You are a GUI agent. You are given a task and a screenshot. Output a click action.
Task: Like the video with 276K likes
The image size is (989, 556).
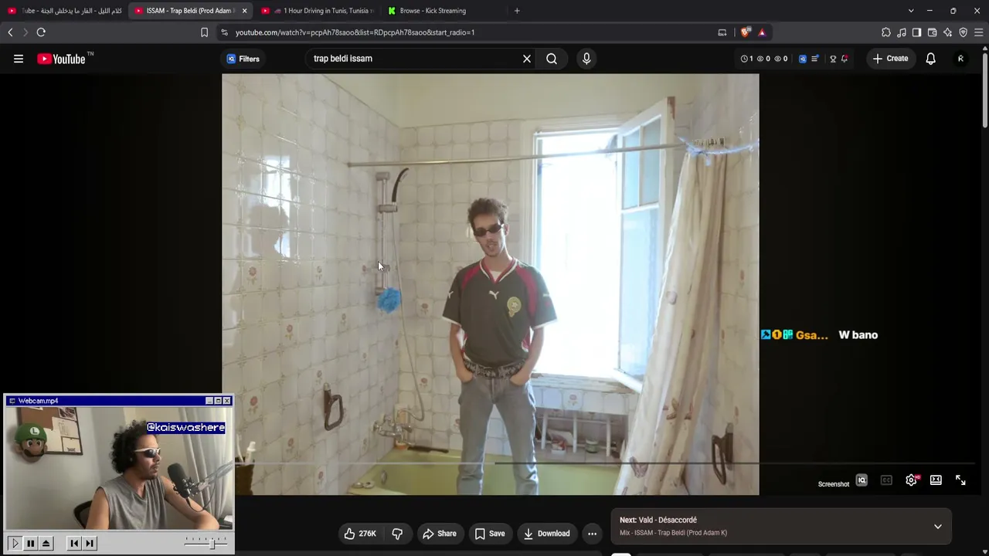[361, 534]
